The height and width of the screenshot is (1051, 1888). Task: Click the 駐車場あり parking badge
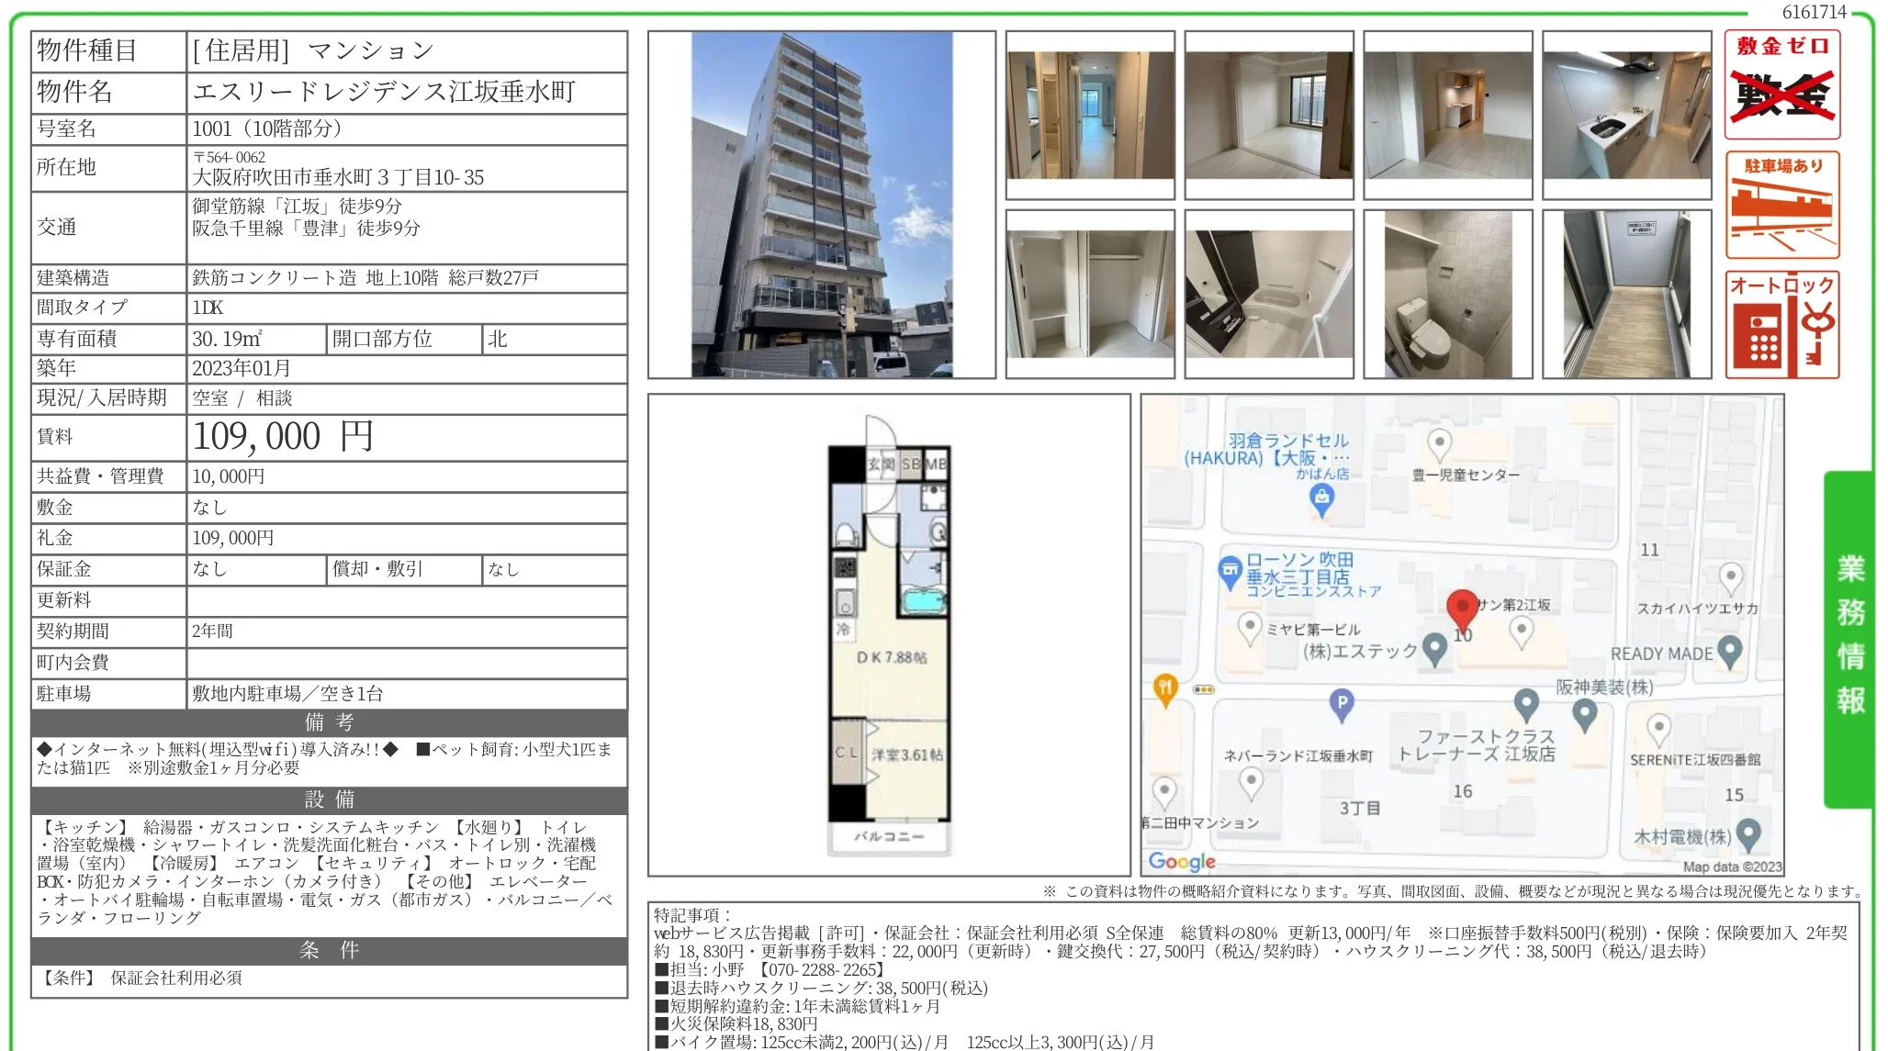(1781, 204)
